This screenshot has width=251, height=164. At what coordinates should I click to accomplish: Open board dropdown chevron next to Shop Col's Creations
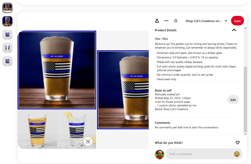pos(226,21)
